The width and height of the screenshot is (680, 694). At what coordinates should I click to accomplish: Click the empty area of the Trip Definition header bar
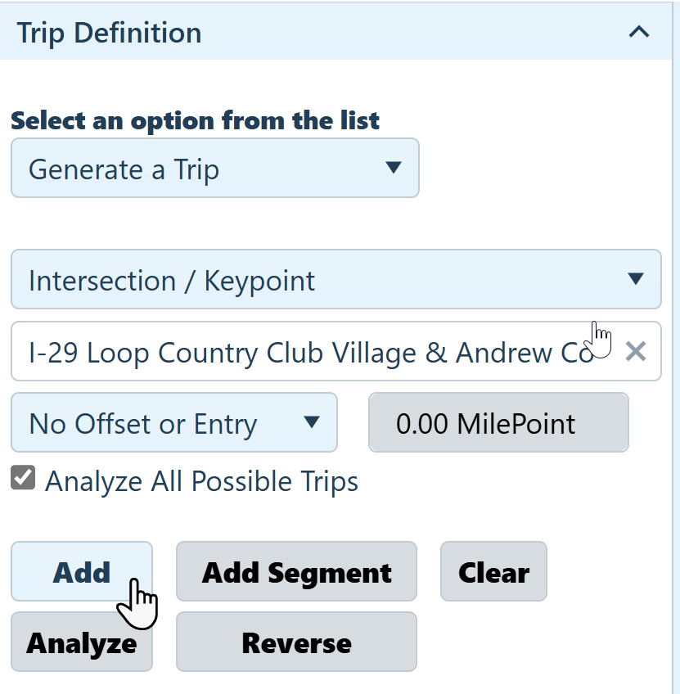(x=409, y=33)
